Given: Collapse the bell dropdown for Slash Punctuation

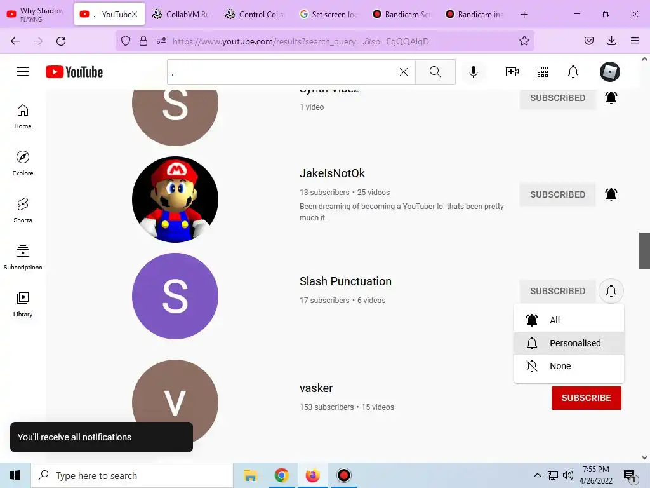Looking at the screenshot, I should tap(611, 291).
